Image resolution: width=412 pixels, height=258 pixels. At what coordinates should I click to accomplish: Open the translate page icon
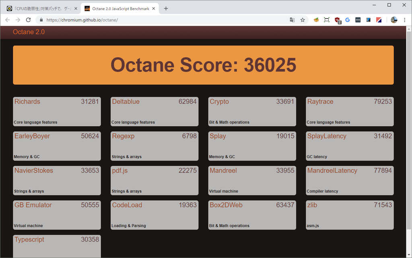coord(292,20)
